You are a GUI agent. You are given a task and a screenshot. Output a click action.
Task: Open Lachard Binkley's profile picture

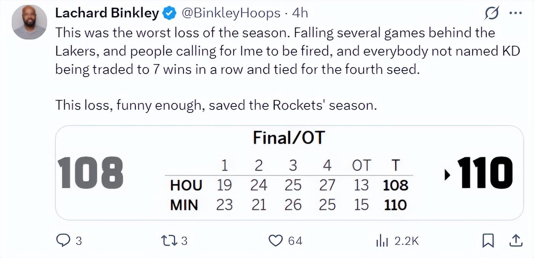point(29,23)
